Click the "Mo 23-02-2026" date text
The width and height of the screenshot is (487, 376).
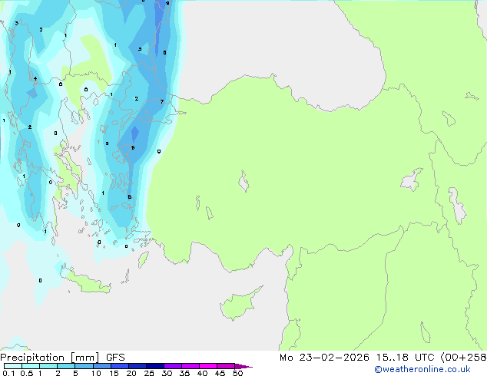[324, 358]
